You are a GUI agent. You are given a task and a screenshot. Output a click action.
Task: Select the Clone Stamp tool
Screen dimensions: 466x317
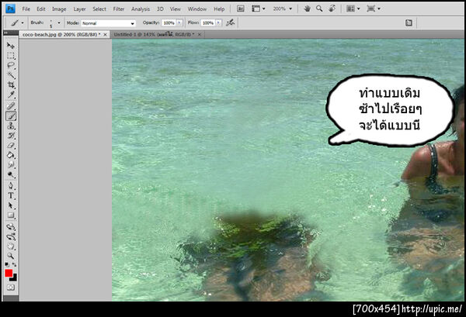pyautogui.click(x=11, y=126)
